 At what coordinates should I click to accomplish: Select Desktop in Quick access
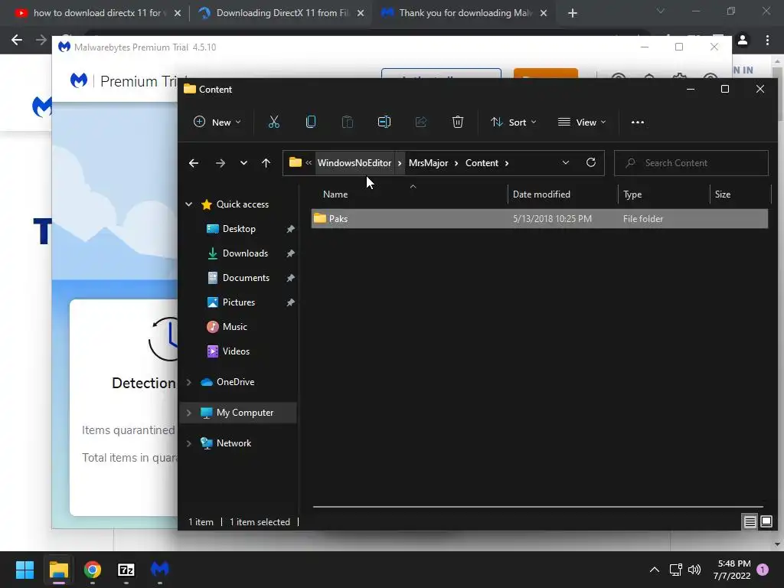239,228
